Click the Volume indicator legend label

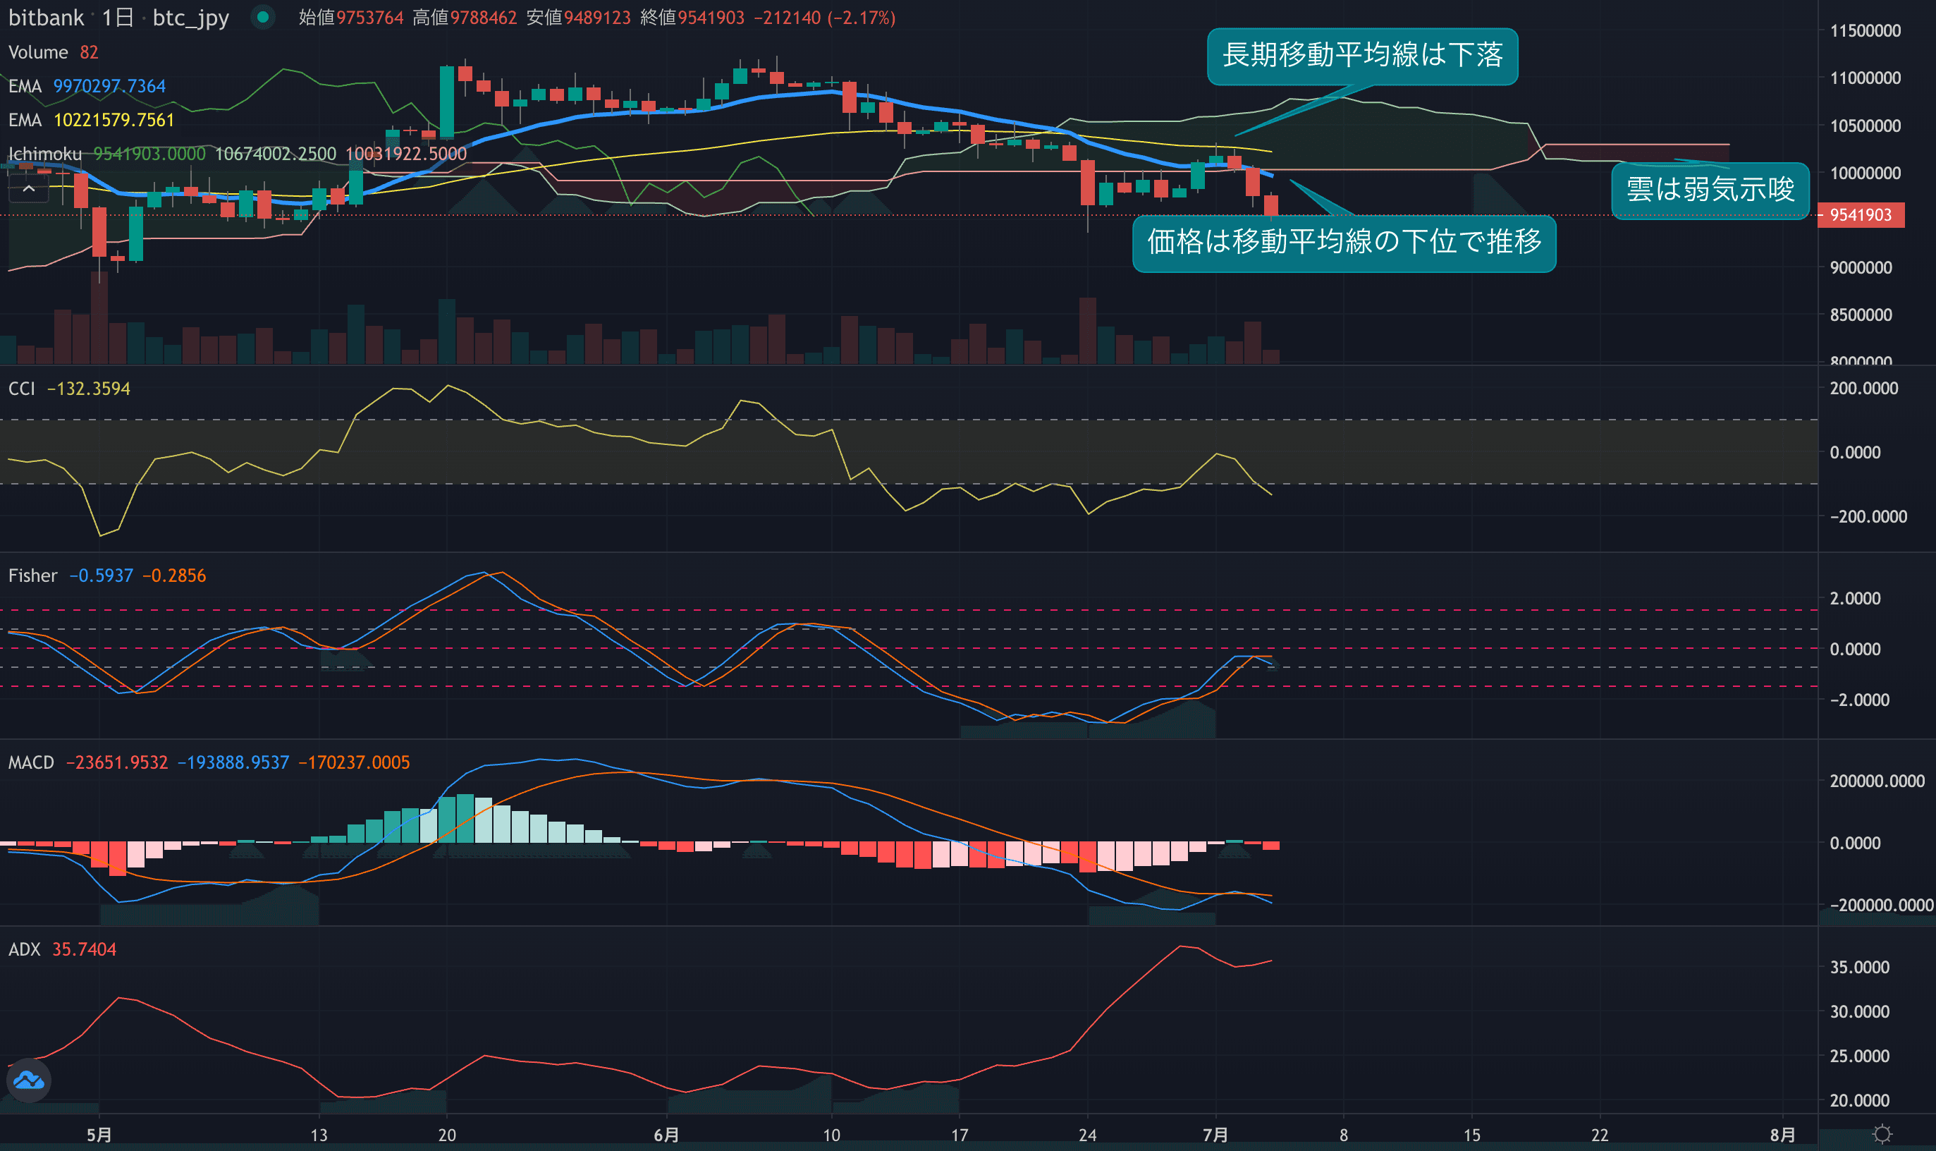(x=38, y=52)
